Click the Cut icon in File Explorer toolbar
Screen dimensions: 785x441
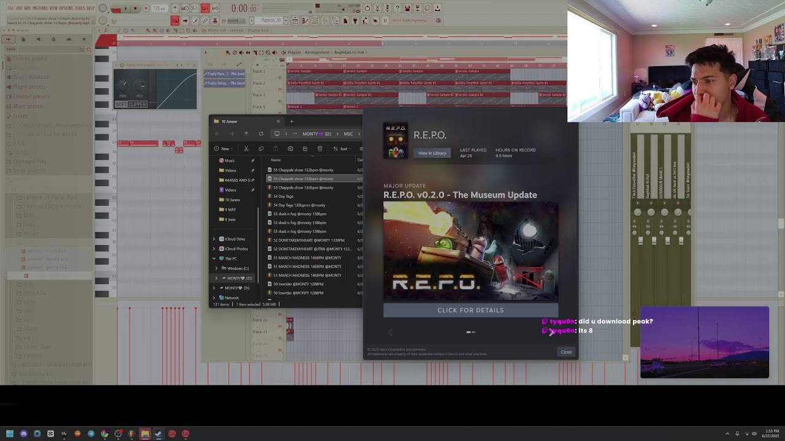click(x=246, y=149)
